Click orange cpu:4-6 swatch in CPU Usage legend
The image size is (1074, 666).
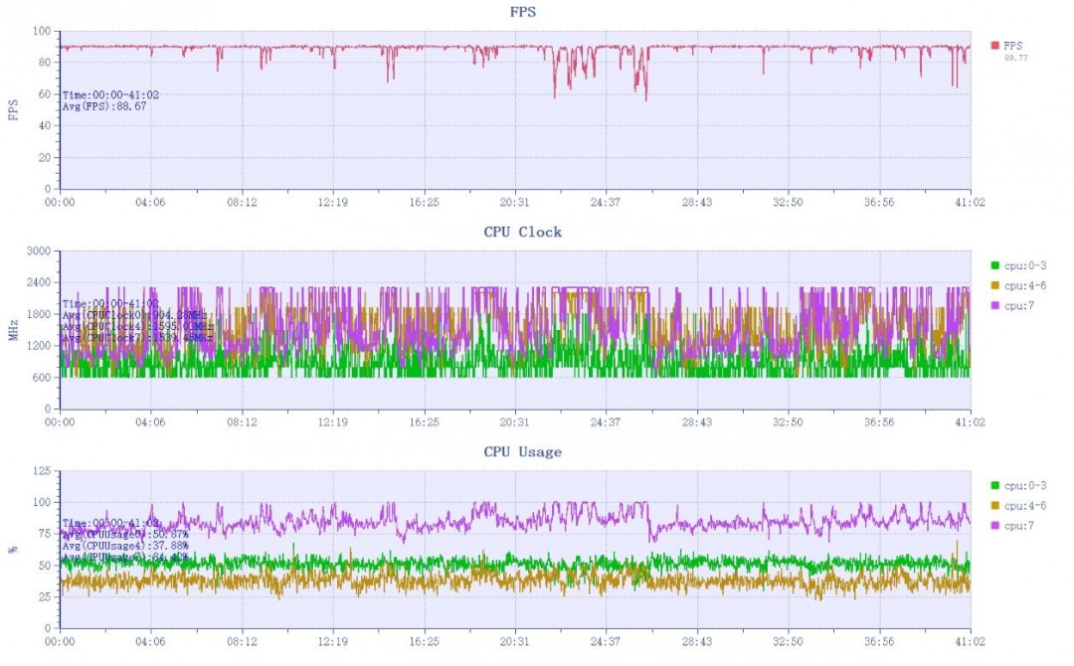click(x=994, y=506)
